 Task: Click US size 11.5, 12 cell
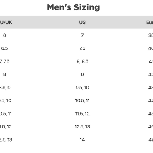[82, 114]
